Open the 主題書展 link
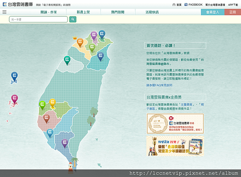241x177 pixels. (x=186, y=104)
